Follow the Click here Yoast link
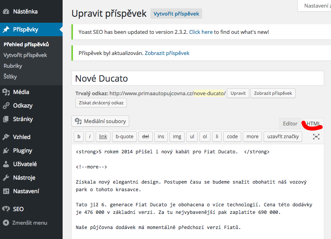Viewport: 331px width, 239px height. [201, 32]
